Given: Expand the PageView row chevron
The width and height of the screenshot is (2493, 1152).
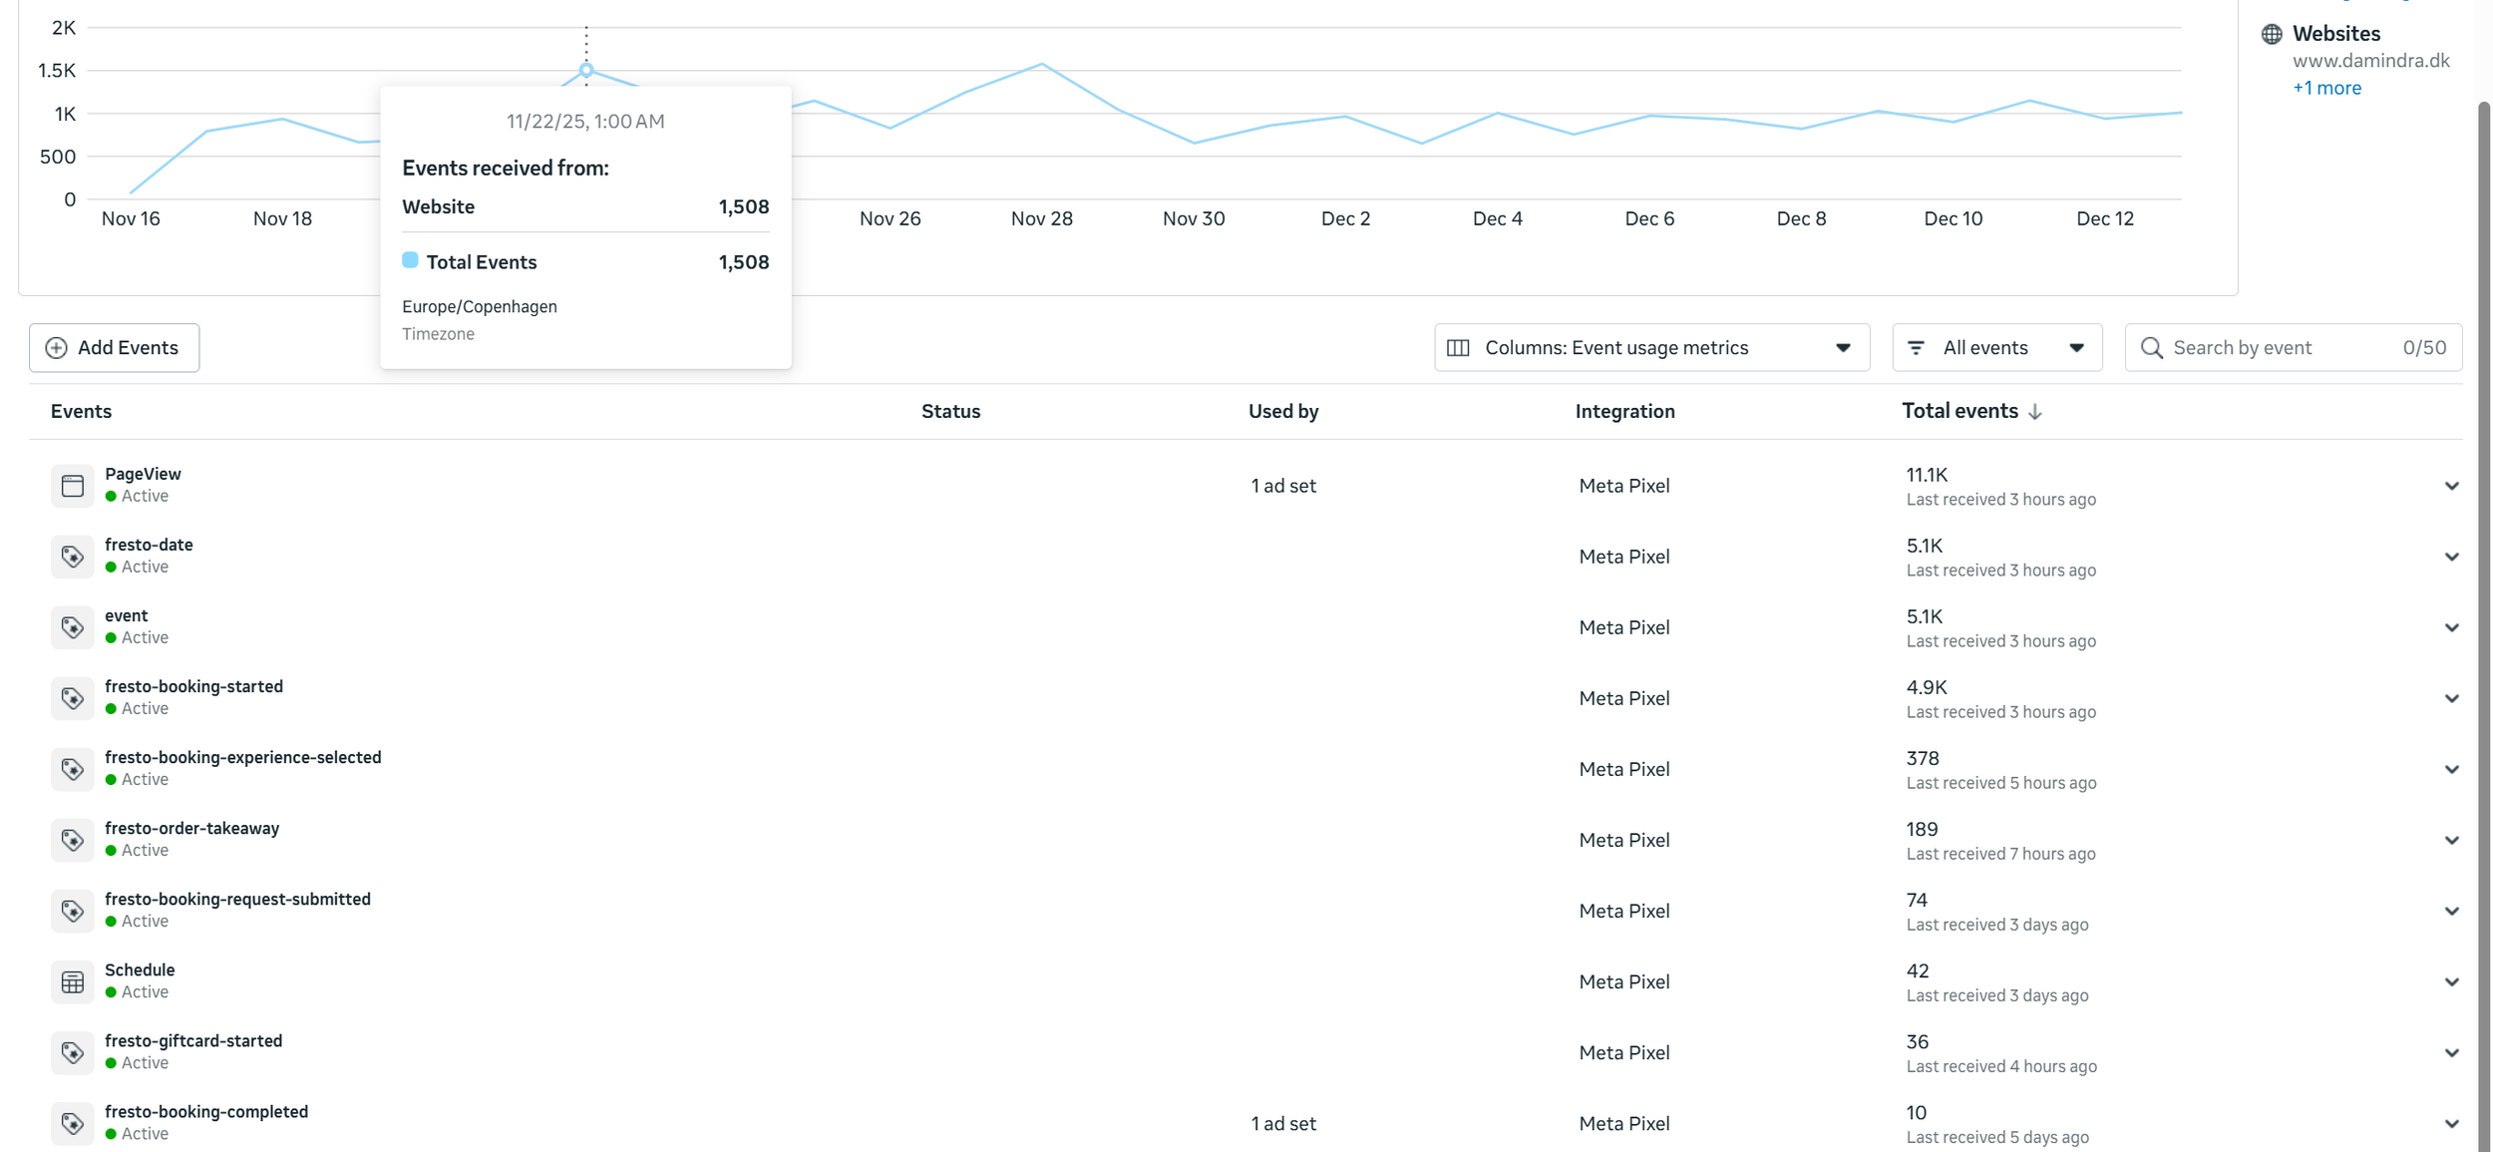Looking at the screenshot, I should coord(2451,486).
